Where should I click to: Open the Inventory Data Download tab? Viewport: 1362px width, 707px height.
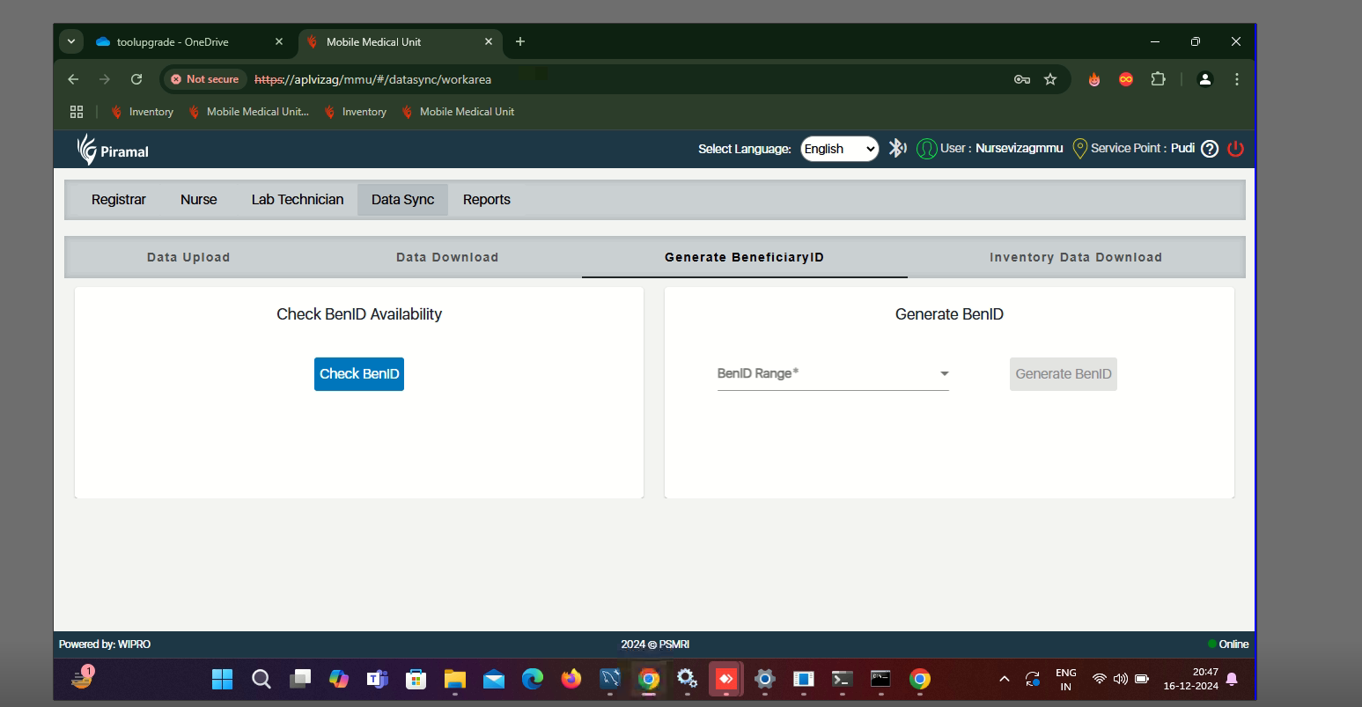pyautogui.click(x=1075, y=257)
